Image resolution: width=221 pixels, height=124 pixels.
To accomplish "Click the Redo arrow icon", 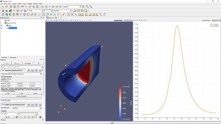I will [26, 7].
